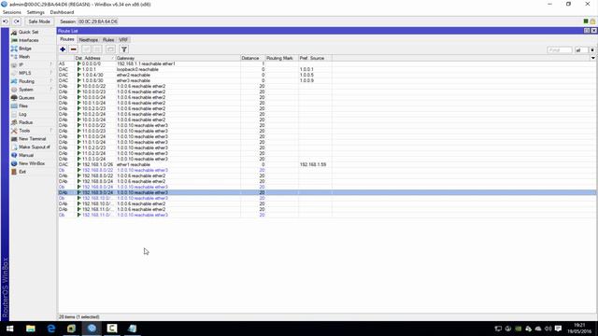Select the 1.0.0.1 route row
The height and width of the screenshot is (336, 598).
[x=327, y=70]
